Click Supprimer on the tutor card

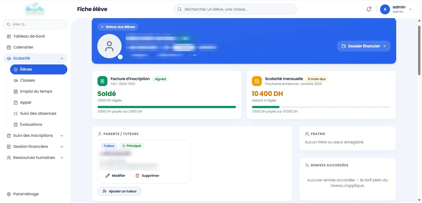click(x=147, y=176)
